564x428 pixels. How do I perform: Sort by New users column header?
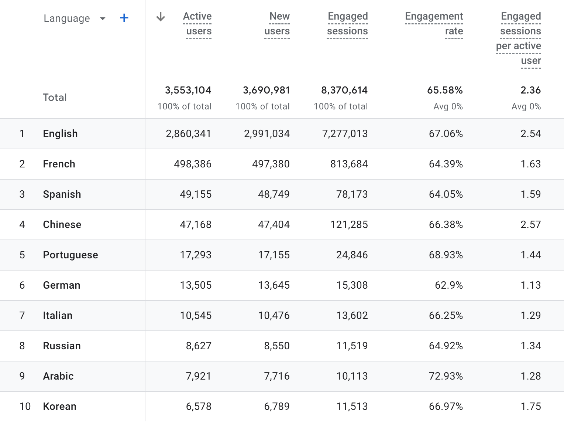coord(277,24)
